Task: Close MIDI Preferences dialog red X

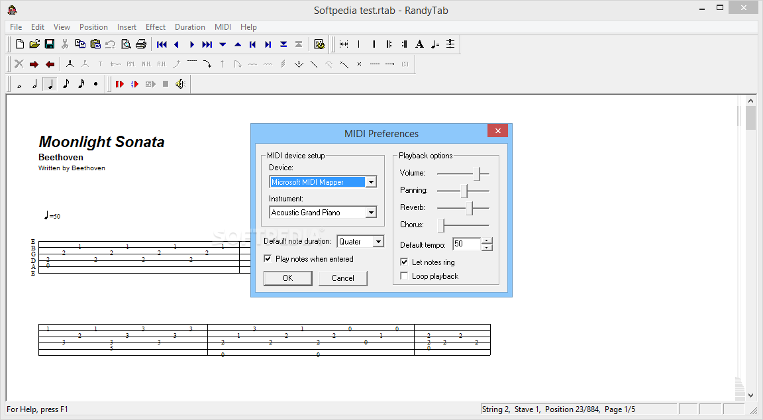Action: click(x=498, y=131)
